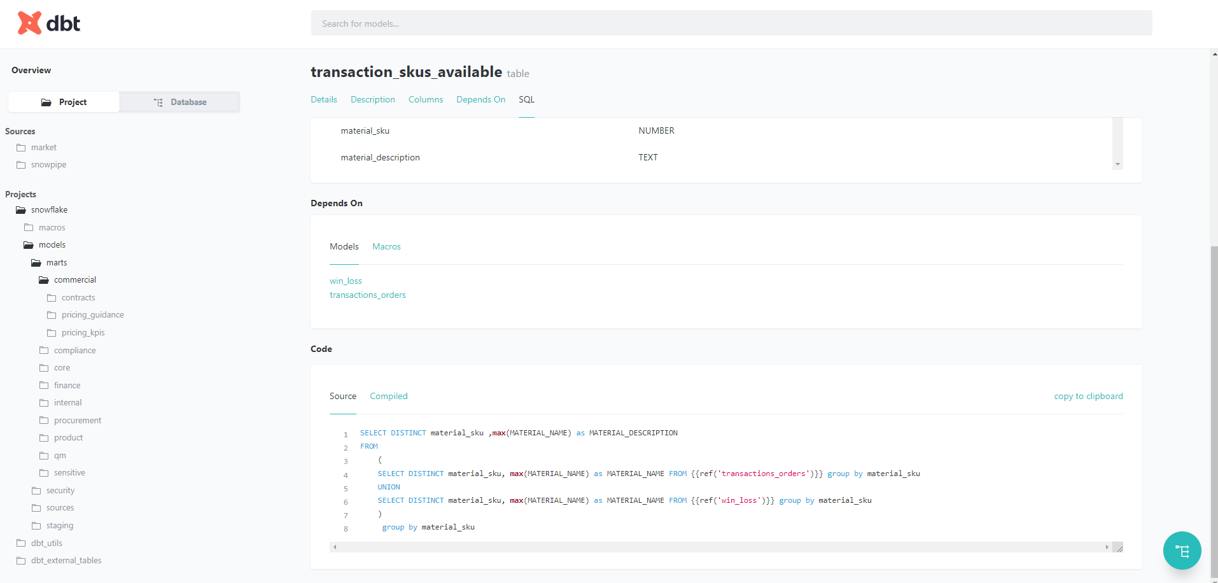The image size is (1218, 583).
Task: Click the dbt_utils project folder icon
Action: click(21, 544)
